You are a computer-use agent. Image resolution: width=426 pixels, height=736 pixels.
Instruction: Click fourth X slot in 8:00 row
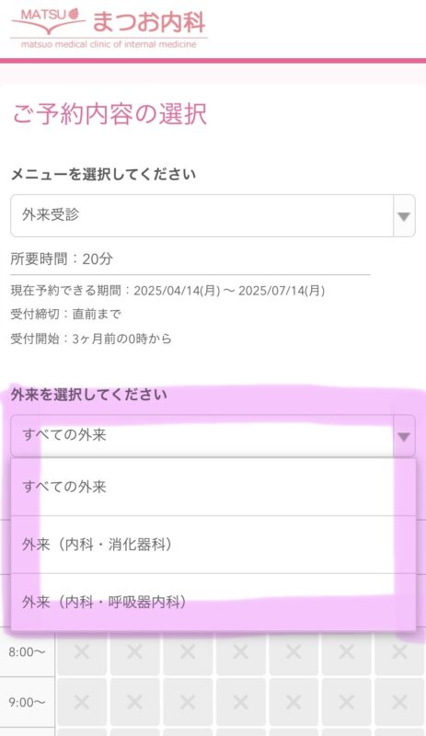click(240, 651)
